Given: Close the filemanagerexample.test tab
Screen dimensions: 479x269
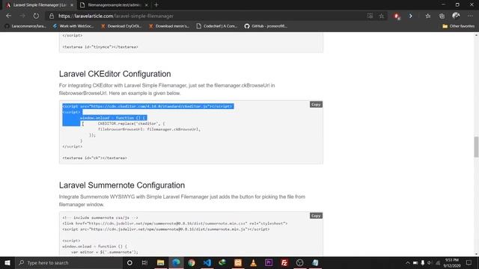Looking at the screenshot, I should pyautogui.click(x=147, y=5).
